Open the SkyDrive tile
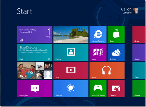Screen dimensions: 146x107 coord(116,52)
